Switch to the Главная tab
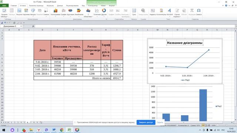 [14, 6]
